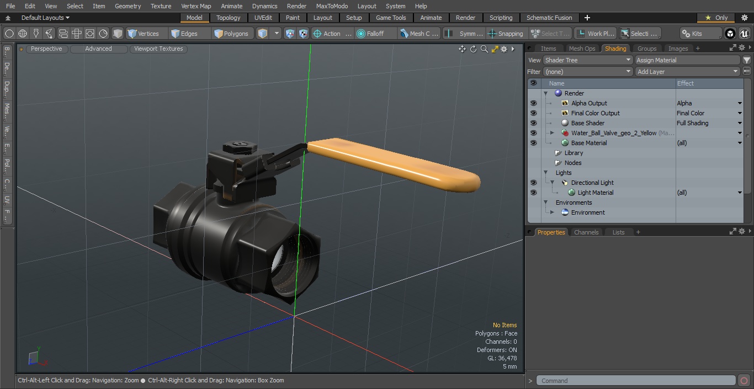Open the Shader Tree view dropdown
The height and width of the screenshot is (389, 754).
[x=588, y=60]
